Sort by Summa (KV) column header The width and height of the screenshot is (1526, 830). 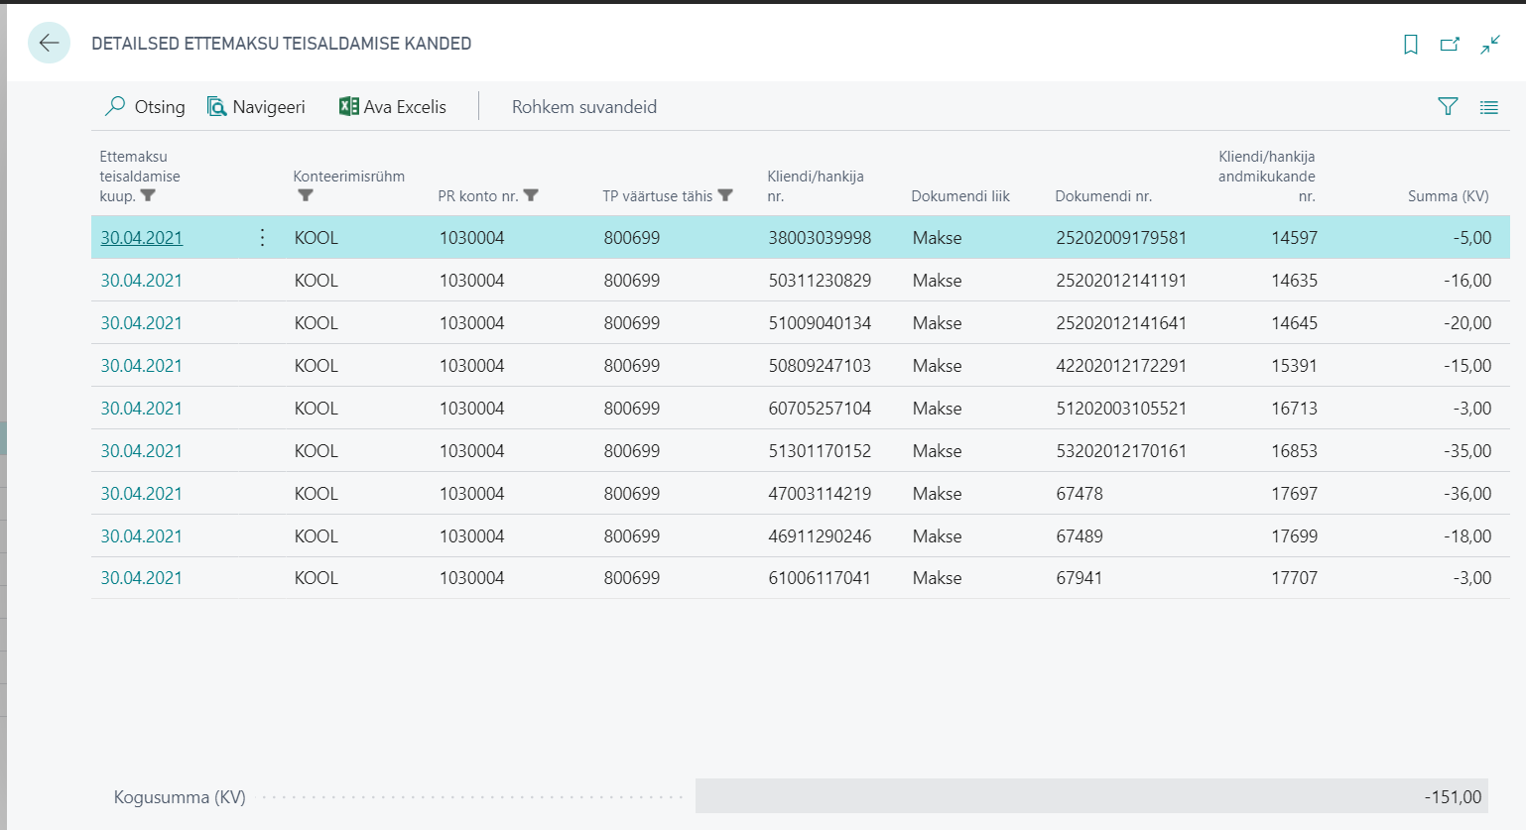1448,196
